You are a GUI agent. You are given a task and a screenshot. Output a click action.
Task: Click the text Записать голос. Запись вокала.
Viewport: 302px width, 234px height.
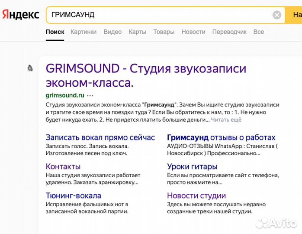(87, 146)
